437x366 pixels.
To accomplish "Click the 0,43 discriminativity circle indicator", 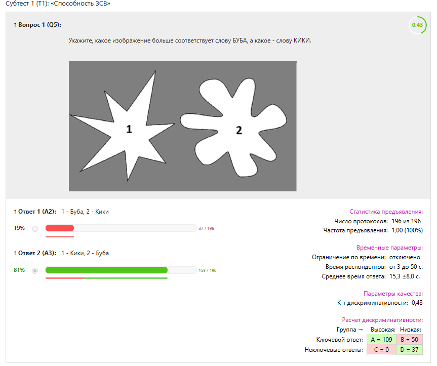I will (417, 25).
